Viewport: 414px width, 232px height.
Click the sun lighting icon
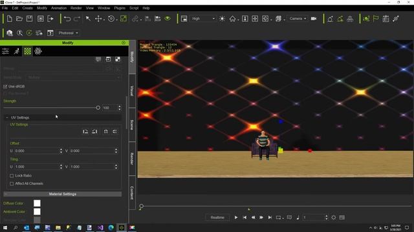(222, 19)
